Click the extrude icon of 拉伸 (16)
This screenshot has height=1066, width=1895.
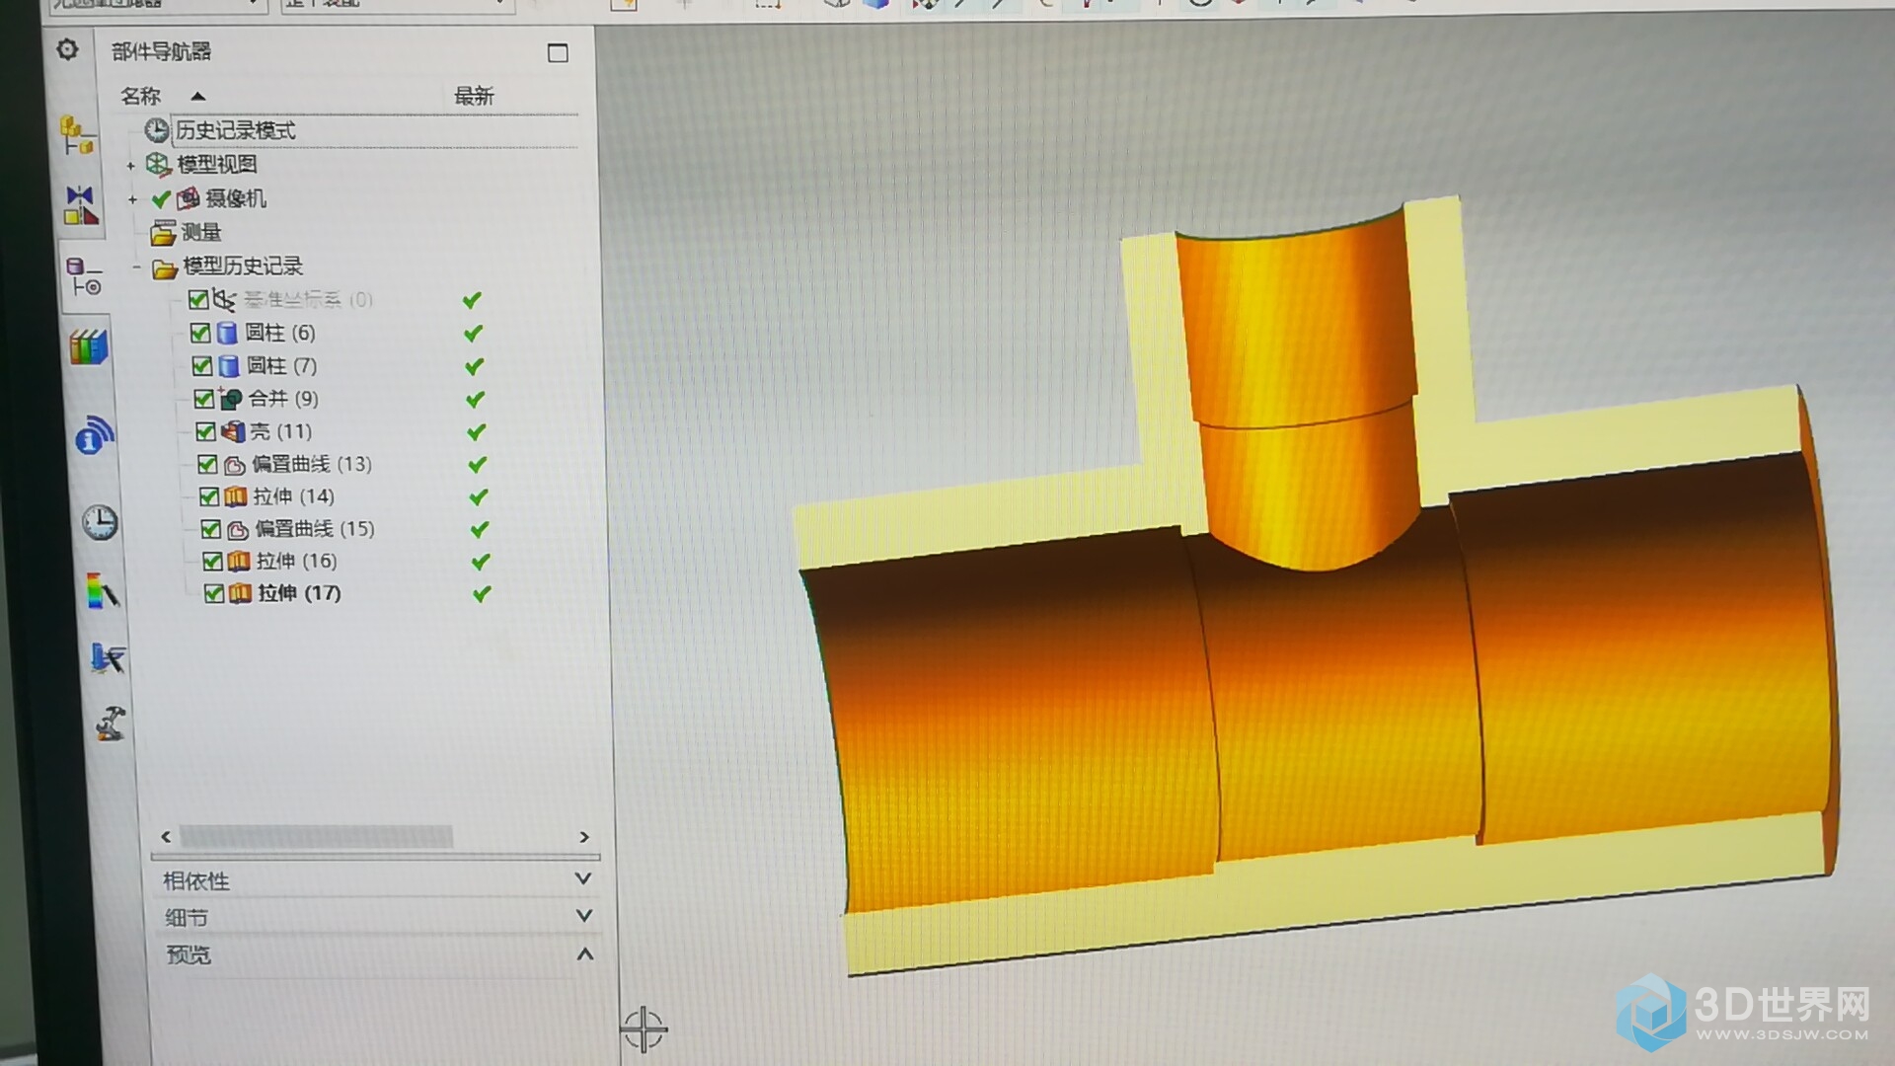pyautogui.click(x=239, y=562)
